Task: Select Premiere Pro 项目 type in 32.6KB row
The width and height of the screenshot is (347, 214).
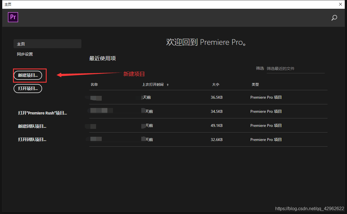Action: click(x=266, y=140)
